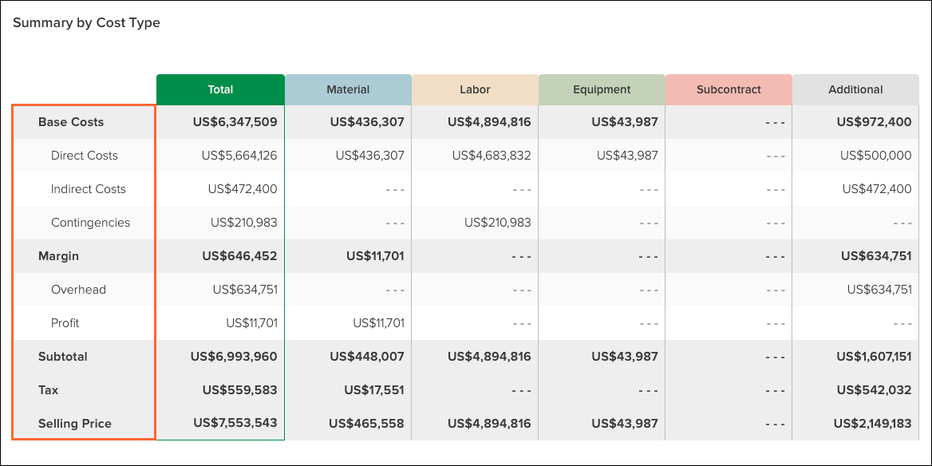Click the total selling price US$7,553,543
The height and width of the screenshot is (466, 932).
tap(235, 423)
